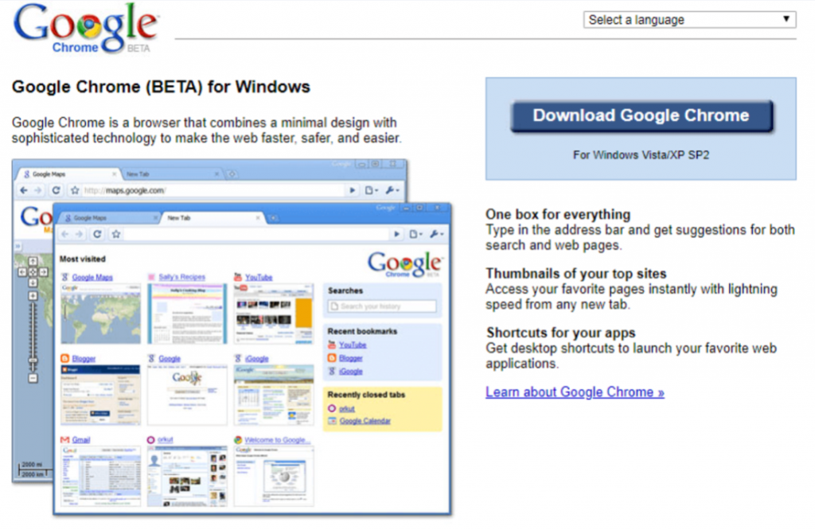Click Go arrow in the rear Google Maps window
Image resolution: width=815 pixels, height=530 pixels.
click(x=353, y=191)
